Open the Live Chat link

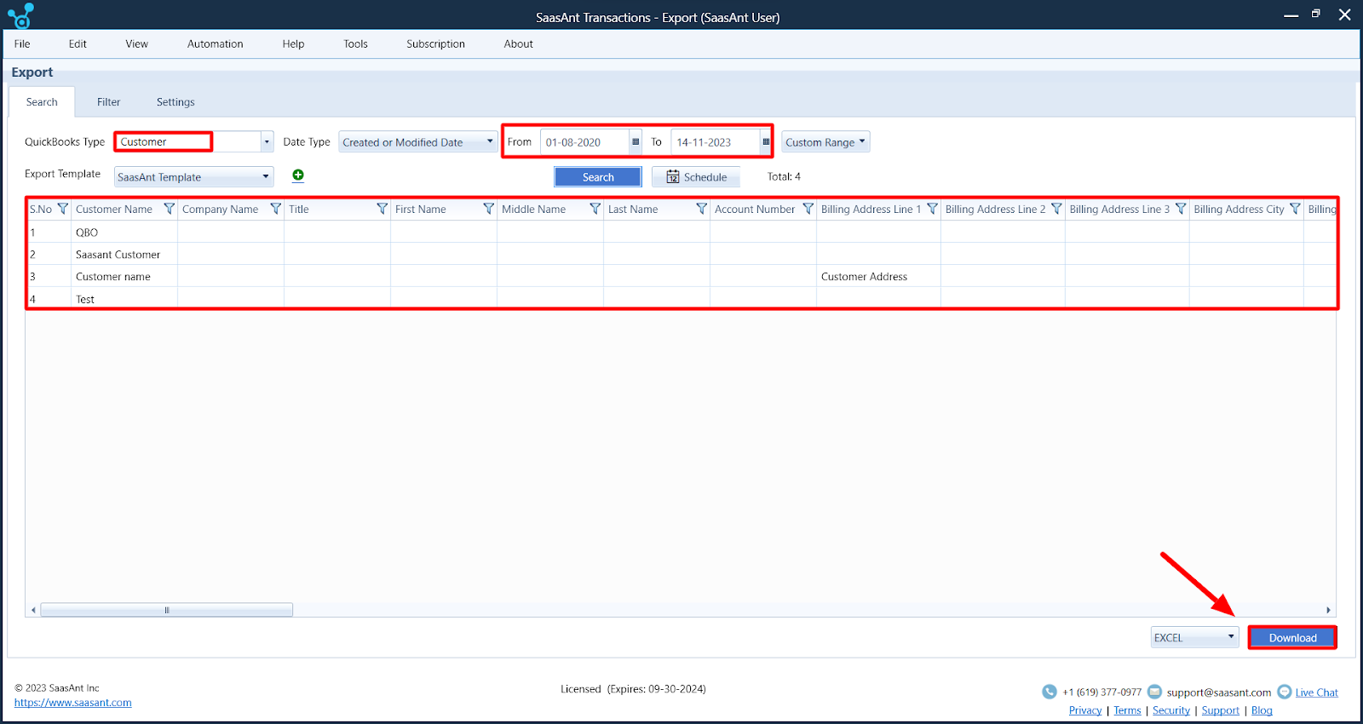pyautogui.click(x=1316, y=692)
